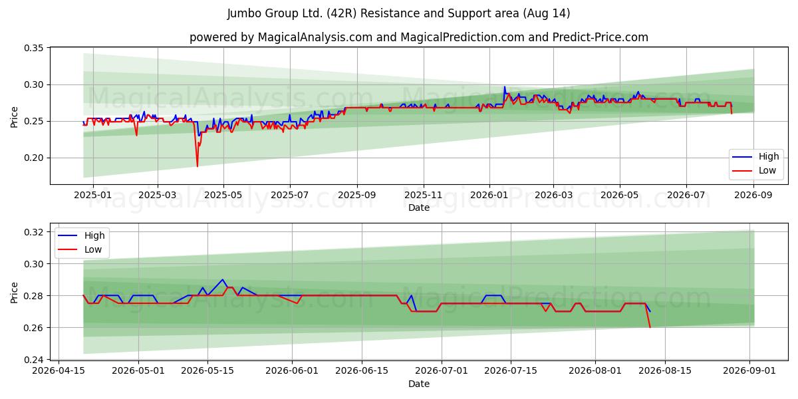Viewport: 798px width, 399px height.
Task: Click the '2026-06-15' date tick
Action: pos(362,371)
